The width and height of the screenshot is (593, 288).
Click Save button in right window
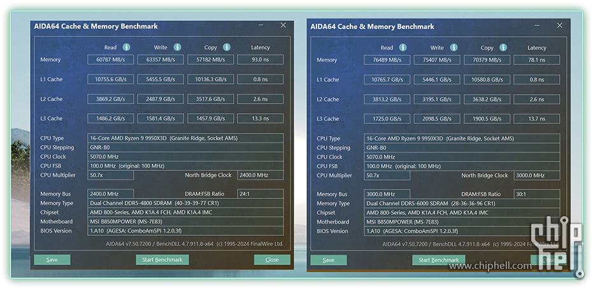click(328, 260)
